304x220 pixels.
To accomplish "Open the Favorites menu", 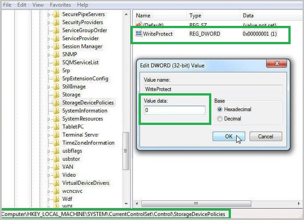I will 60,4.
